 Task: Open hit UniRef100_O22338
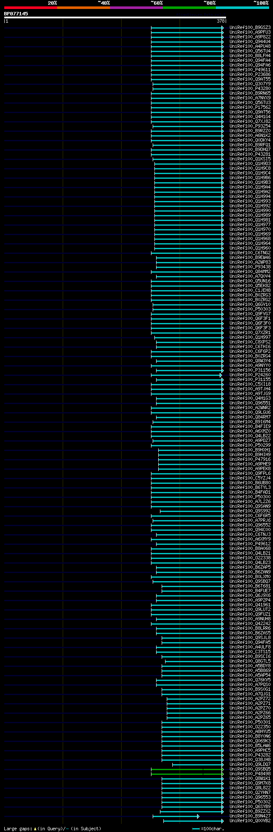point(250,558)
